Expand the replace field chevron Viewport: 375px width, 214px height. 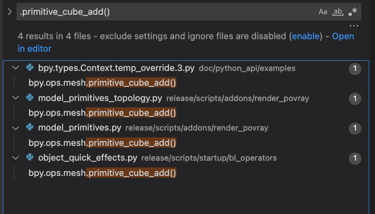click(10, 12)
